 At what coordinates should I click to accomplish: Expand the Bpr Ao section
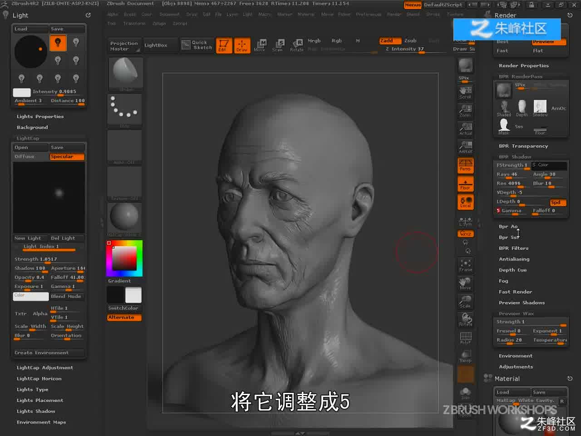point(508,226)
